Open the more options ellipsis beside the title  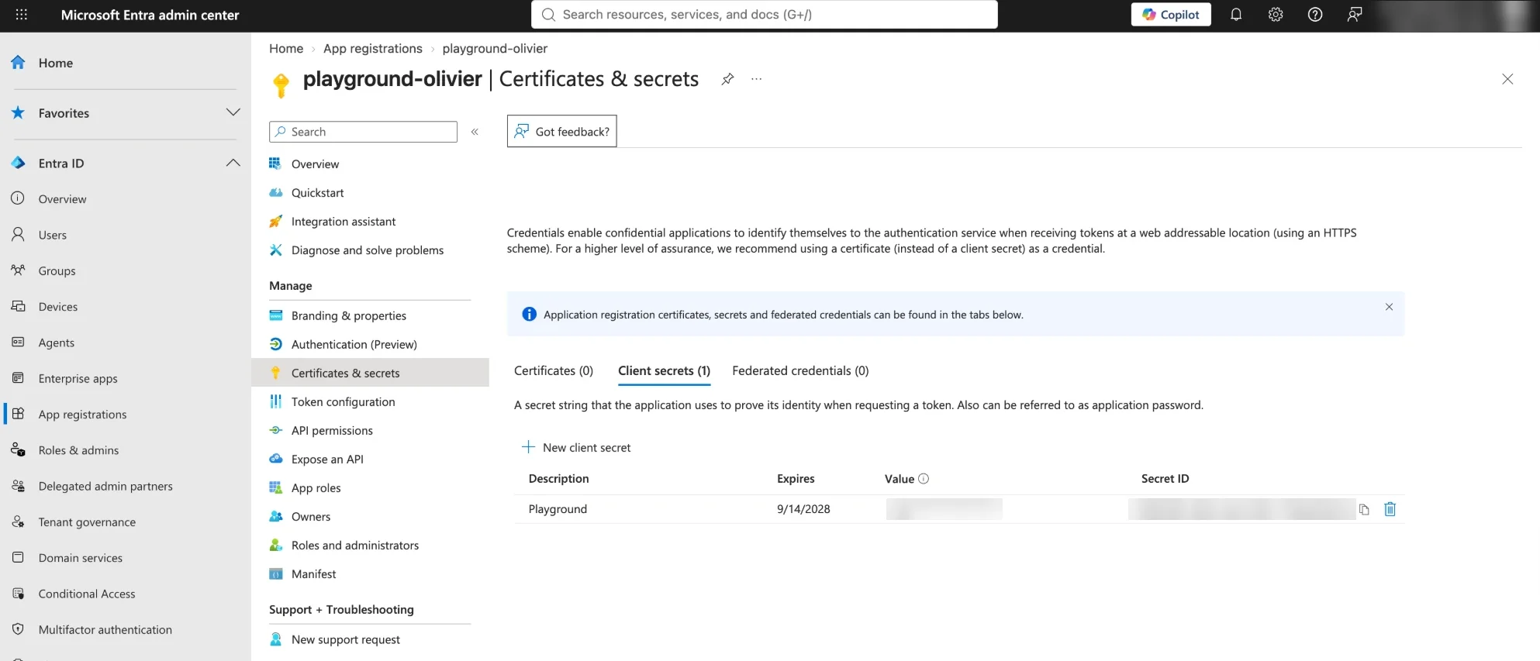[x=757, y=79]
